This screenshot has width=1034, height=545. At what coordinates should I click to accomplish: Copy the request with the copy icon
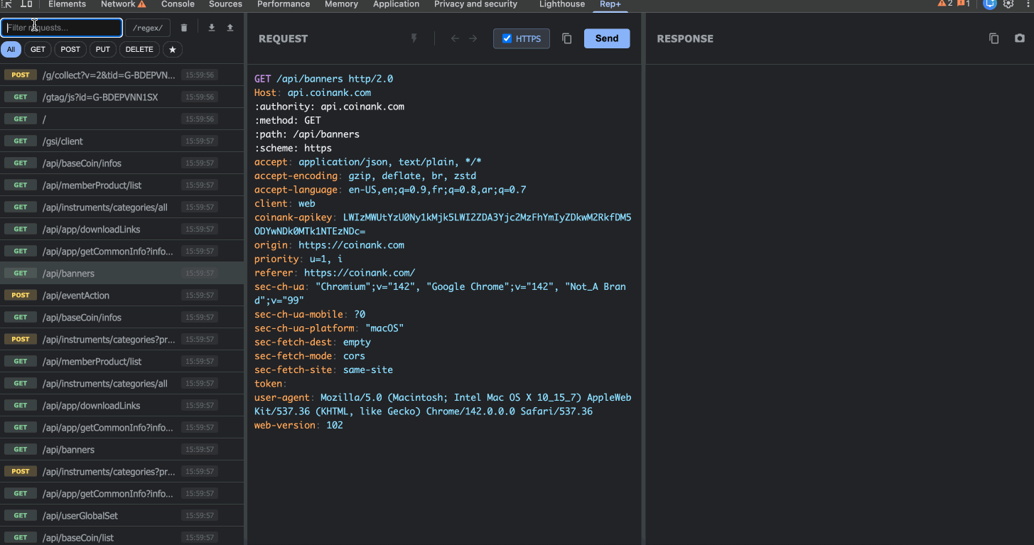pyautogui.click(x=567, y=38)
